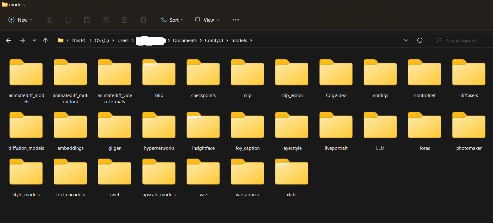Select the clip_vision folder icon
Viewport: 493px width, 223px height.
pos(292,72)
